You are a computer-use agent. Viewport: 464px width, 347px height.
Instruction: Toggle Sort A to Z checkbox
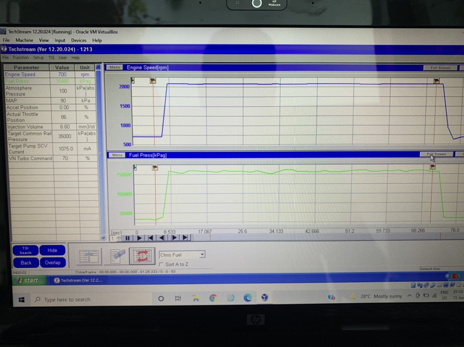(x=161, y=264)
